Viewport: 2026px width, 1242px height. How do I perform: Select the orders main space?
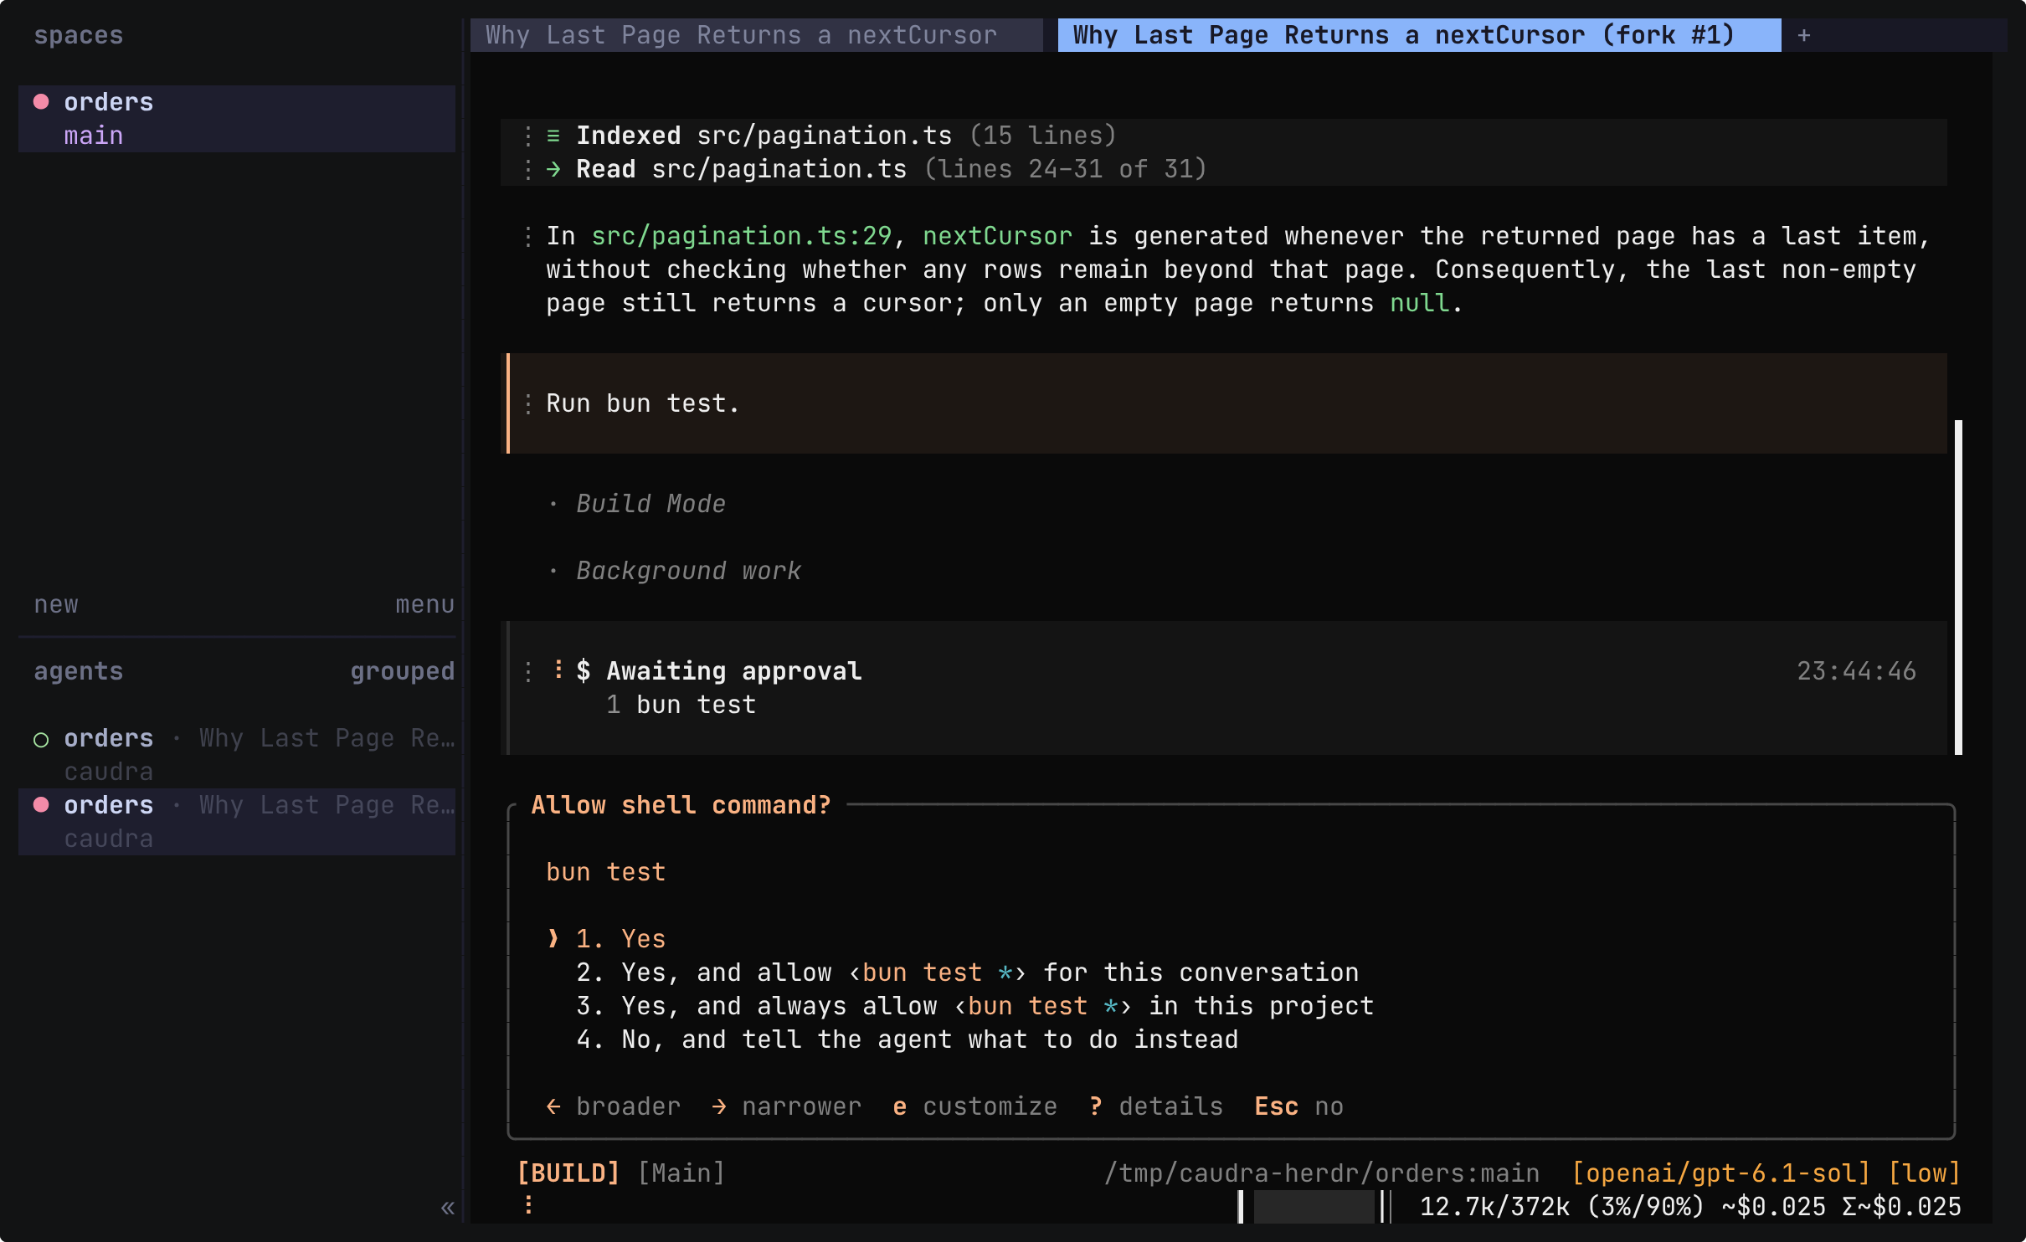[237, 118]
